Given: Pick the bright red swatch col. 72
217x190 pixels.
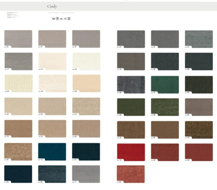Looking at the screenshot, I should pyautogui.click(x=131, y=152).
